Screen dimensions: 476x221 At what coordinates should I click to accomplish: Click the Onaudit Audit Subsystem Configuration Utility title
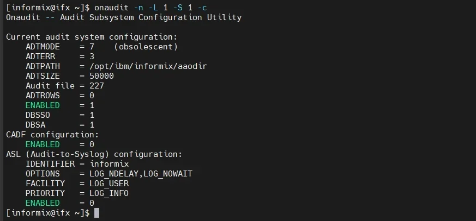tap(123, 17)
